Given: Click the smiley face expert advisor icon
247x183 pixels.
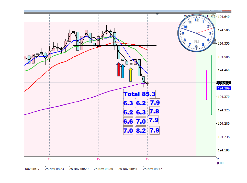Looking at the screenshot, I should point(213,16).
